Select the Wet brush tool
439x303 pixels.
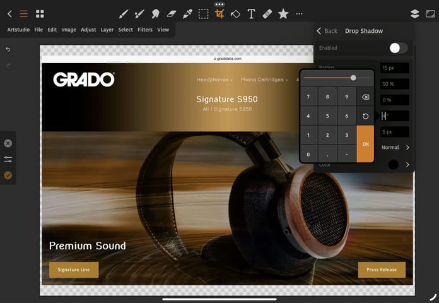pos(139,14)
